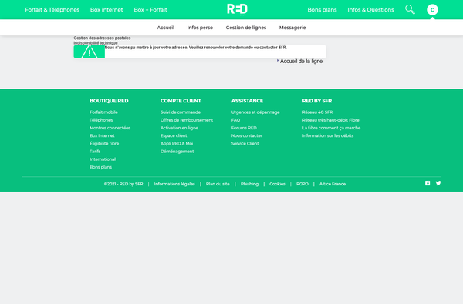Open the Twitter icon in footer

click(438, 183)
